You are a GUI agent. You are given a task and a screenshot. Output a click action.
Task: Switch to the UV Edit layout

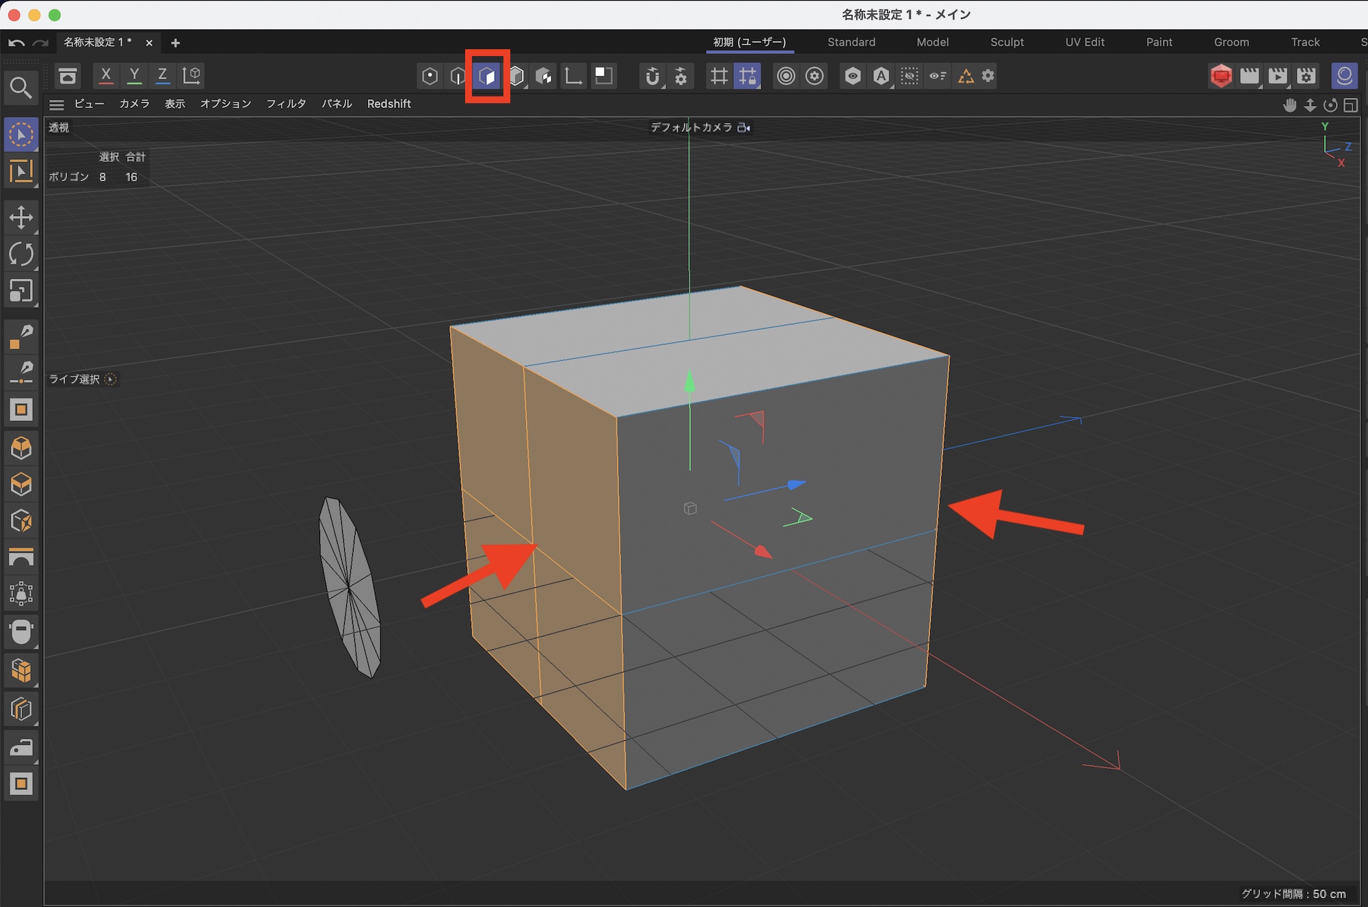click(x=1085, y=42)
